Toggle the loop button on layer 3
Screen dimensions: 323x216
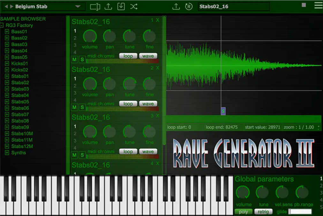[x=128, y=151]
